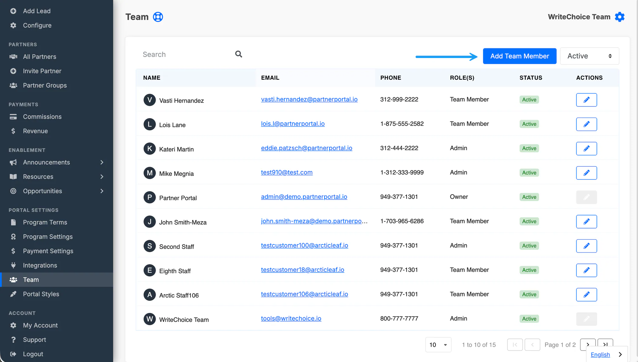Click the Add Team Member button
638x362 pixels.
(x=520, y=56)
